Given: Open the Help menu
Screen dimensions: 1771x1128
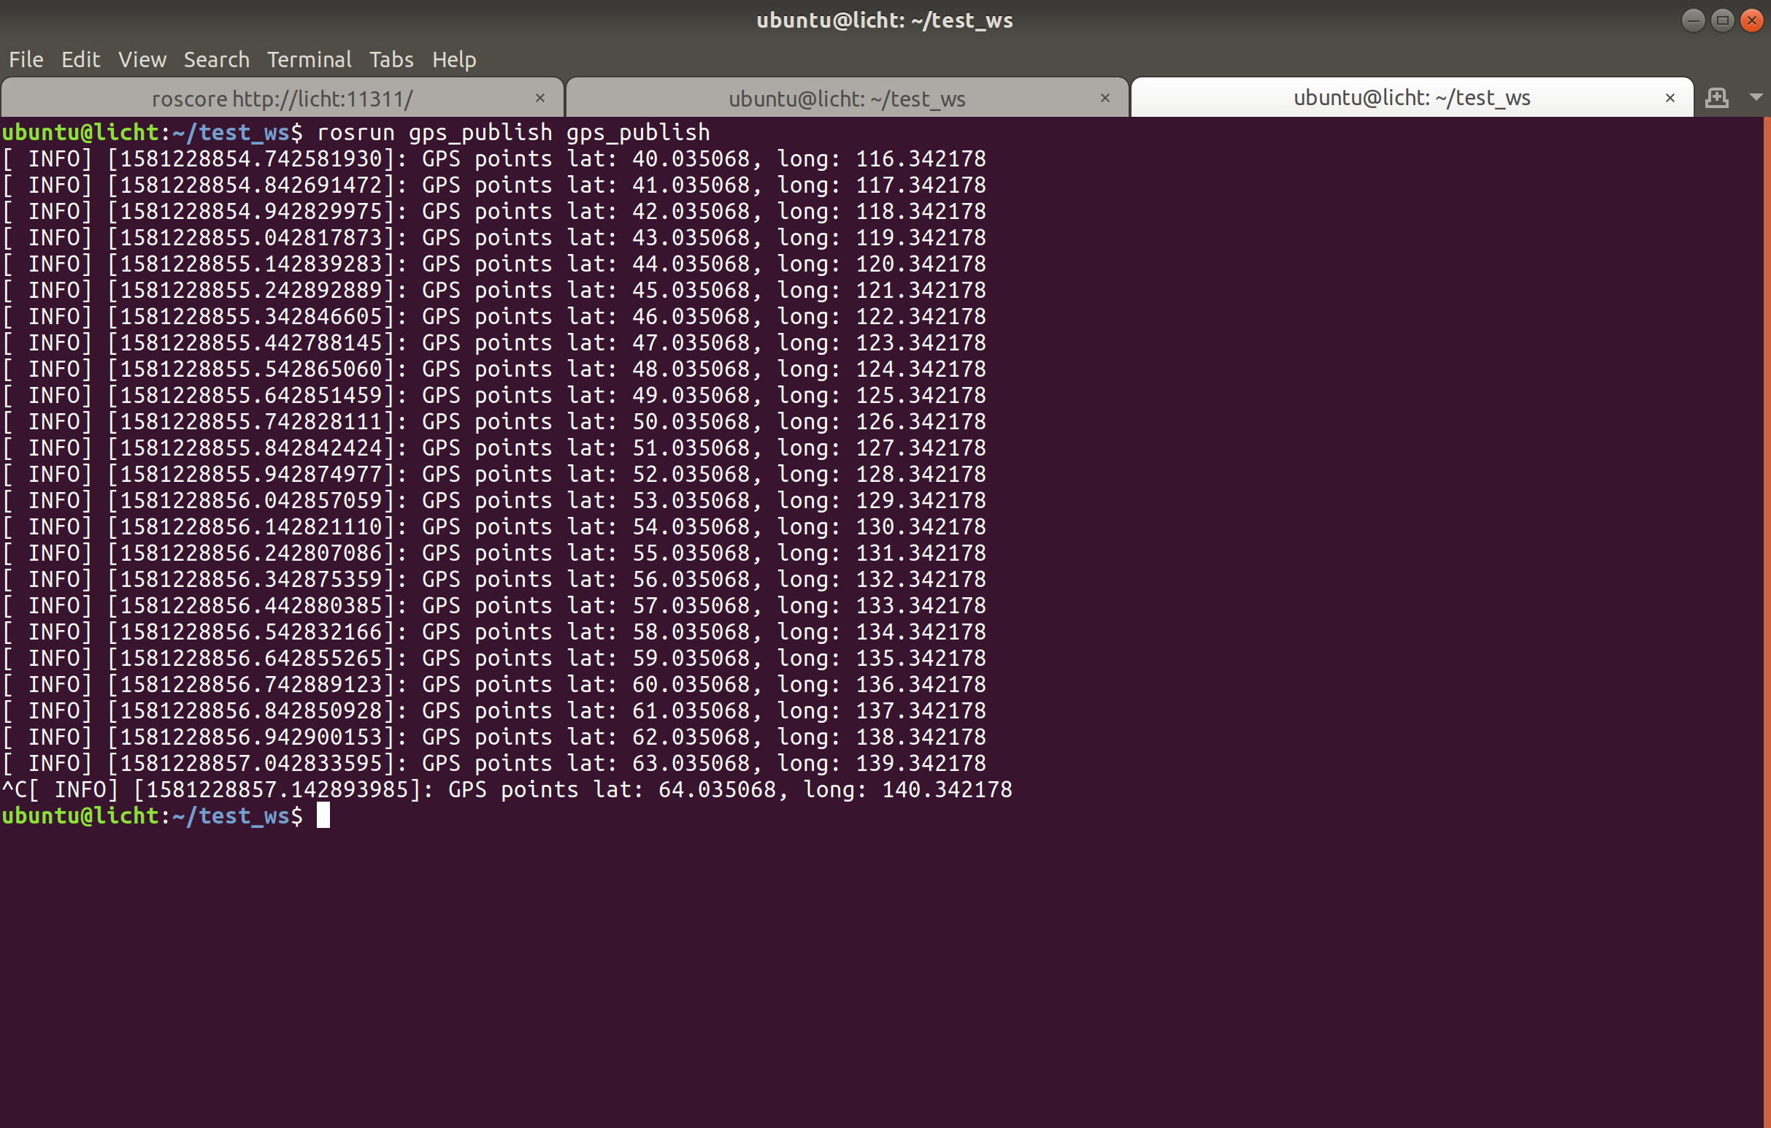Looking at the screenshot, I should tap(454, 60).
